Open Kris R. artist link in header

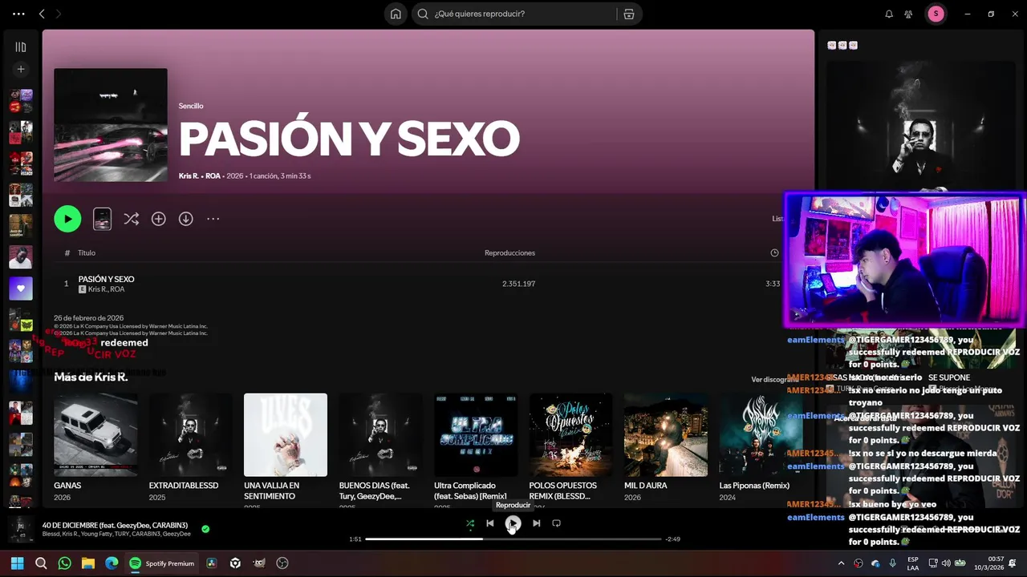pyautogui.click(x=189, y=176)
